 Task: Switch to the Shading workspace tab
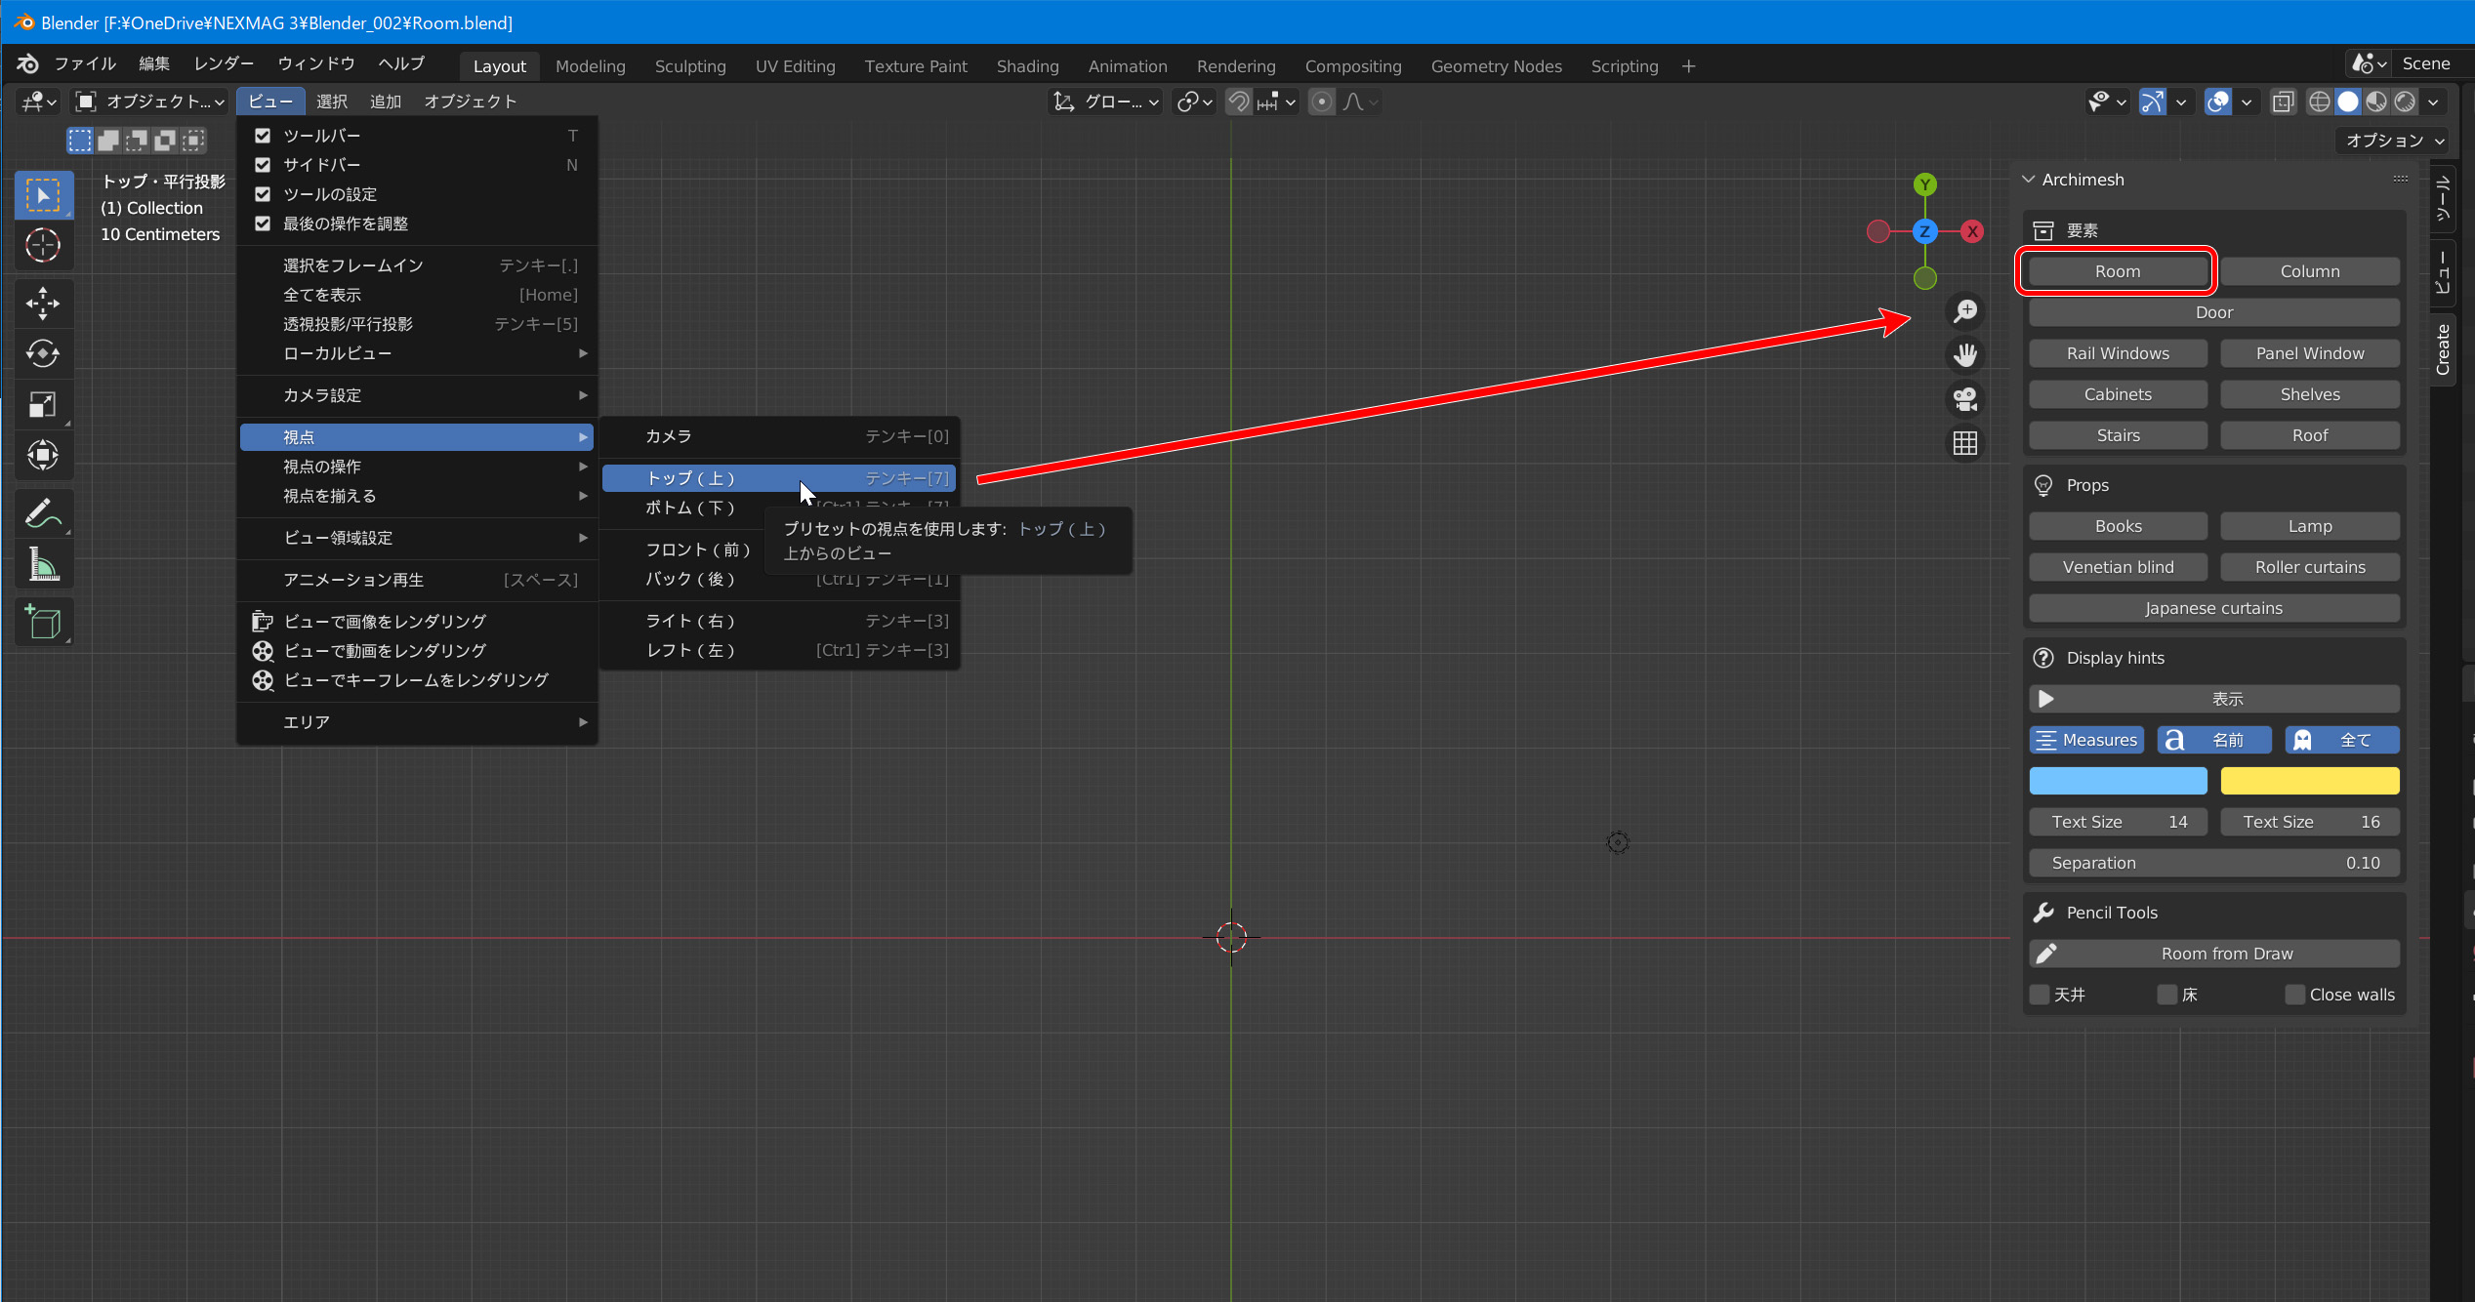click(x=1027, y=66)
